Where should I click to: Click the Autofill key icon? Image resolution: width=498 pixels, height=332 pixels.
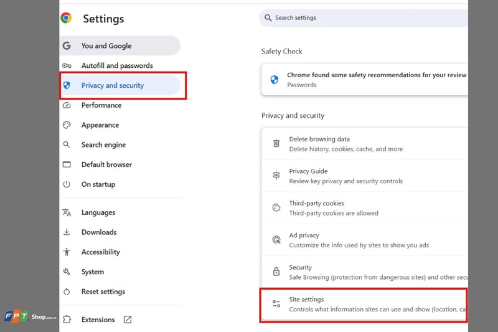[67, 66]
